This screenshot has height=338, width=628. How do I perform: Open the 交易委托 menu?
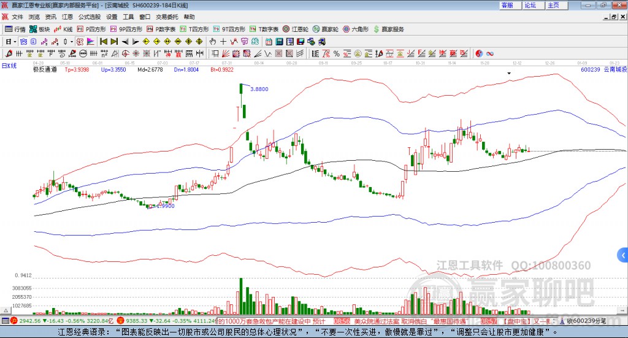coord(167,17)
